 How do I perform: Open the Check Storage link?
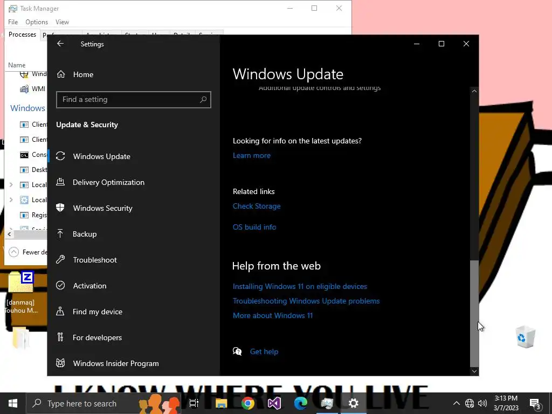click(257, 206)
